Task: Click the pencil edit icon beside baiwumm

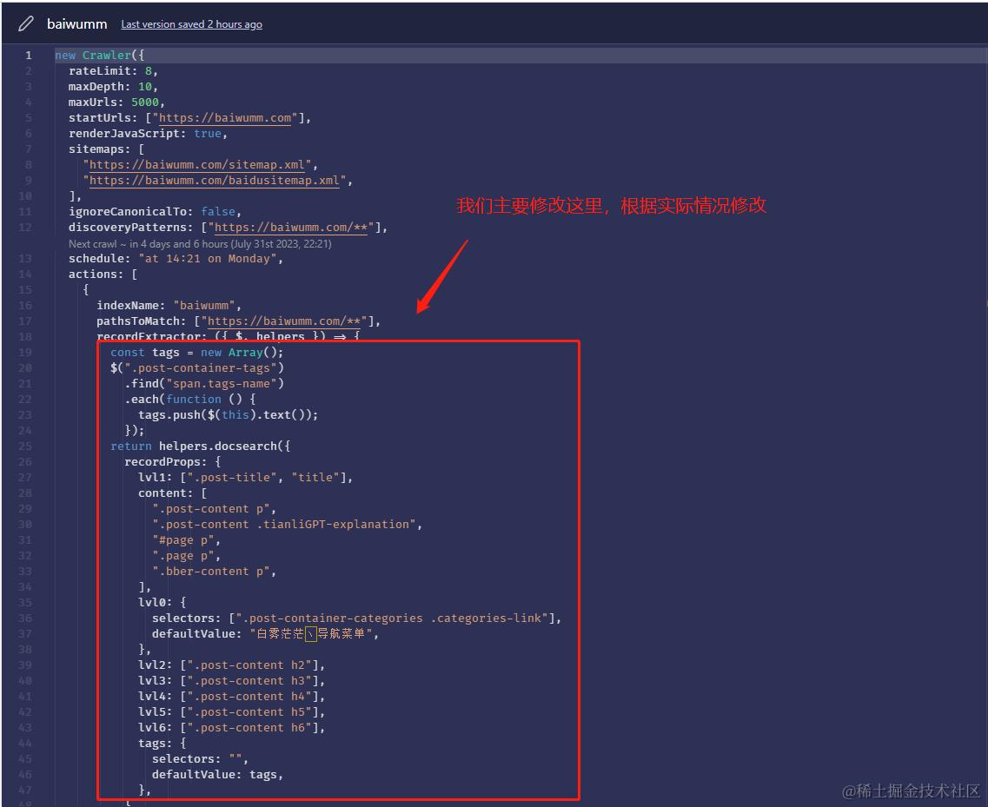Action: tap(26, 24)
